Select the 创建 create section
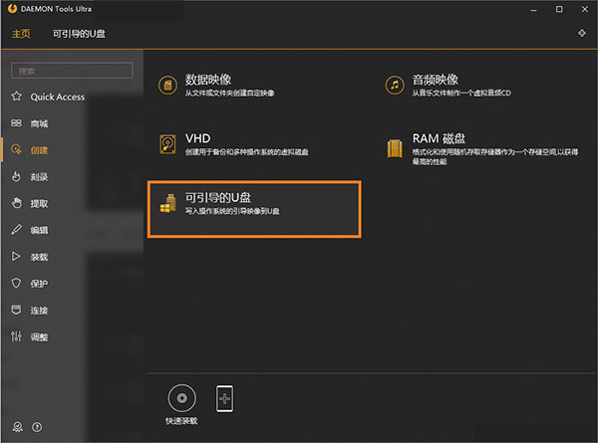Screen dimensions: 598x443 30,150
